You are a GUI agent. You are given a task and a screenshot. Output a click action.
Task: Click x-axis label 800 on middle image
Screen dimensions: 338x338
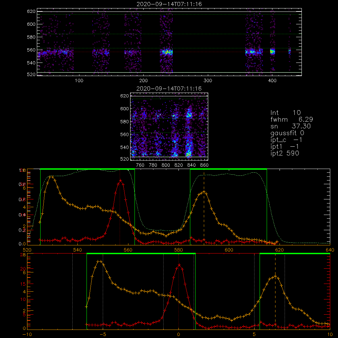pyautogui.click(x=166, y=165)
